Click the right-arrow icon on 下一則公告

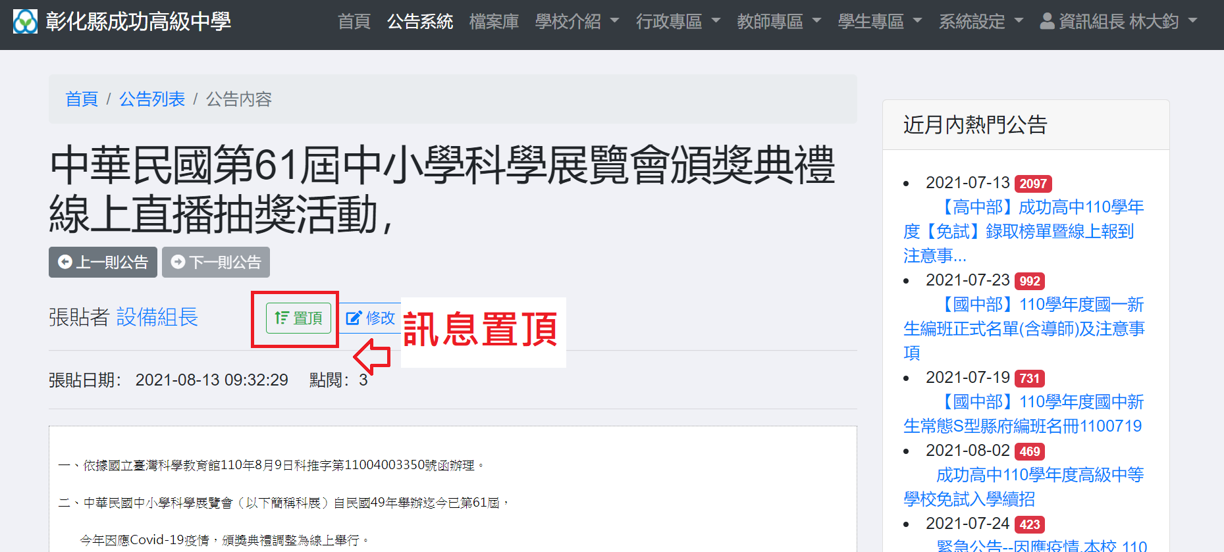pos(178,262)
